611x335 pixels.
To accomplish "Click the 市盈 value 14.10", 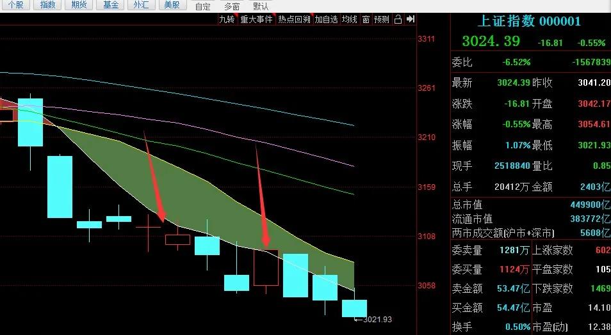I will pyautogui.click(x=599, y=308).
